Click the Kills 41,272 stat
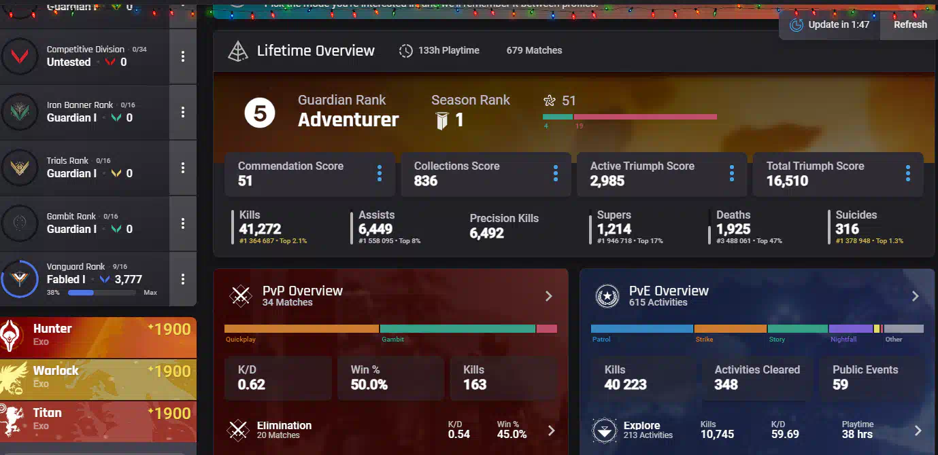This screenshot has height=455, width=938. [269, 227]
